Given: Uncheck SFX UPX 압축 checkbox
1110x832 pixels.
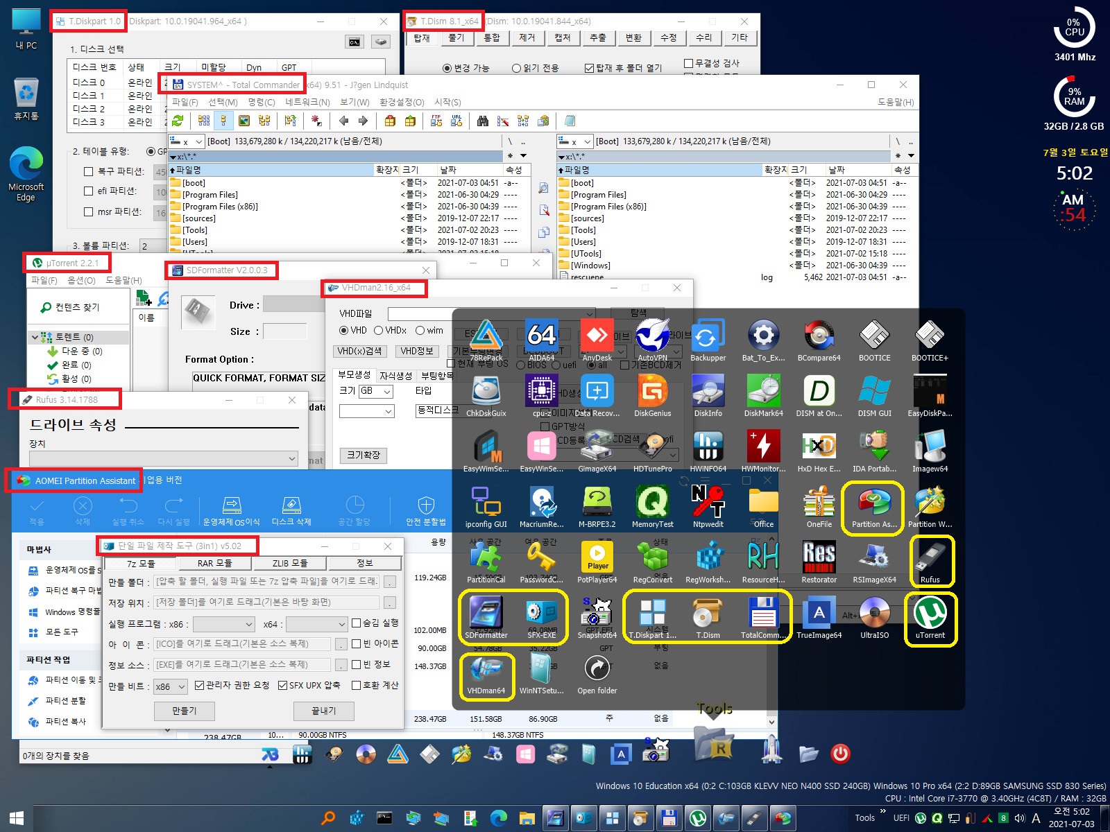Looking at the screenshot, I should coord(283,685).
